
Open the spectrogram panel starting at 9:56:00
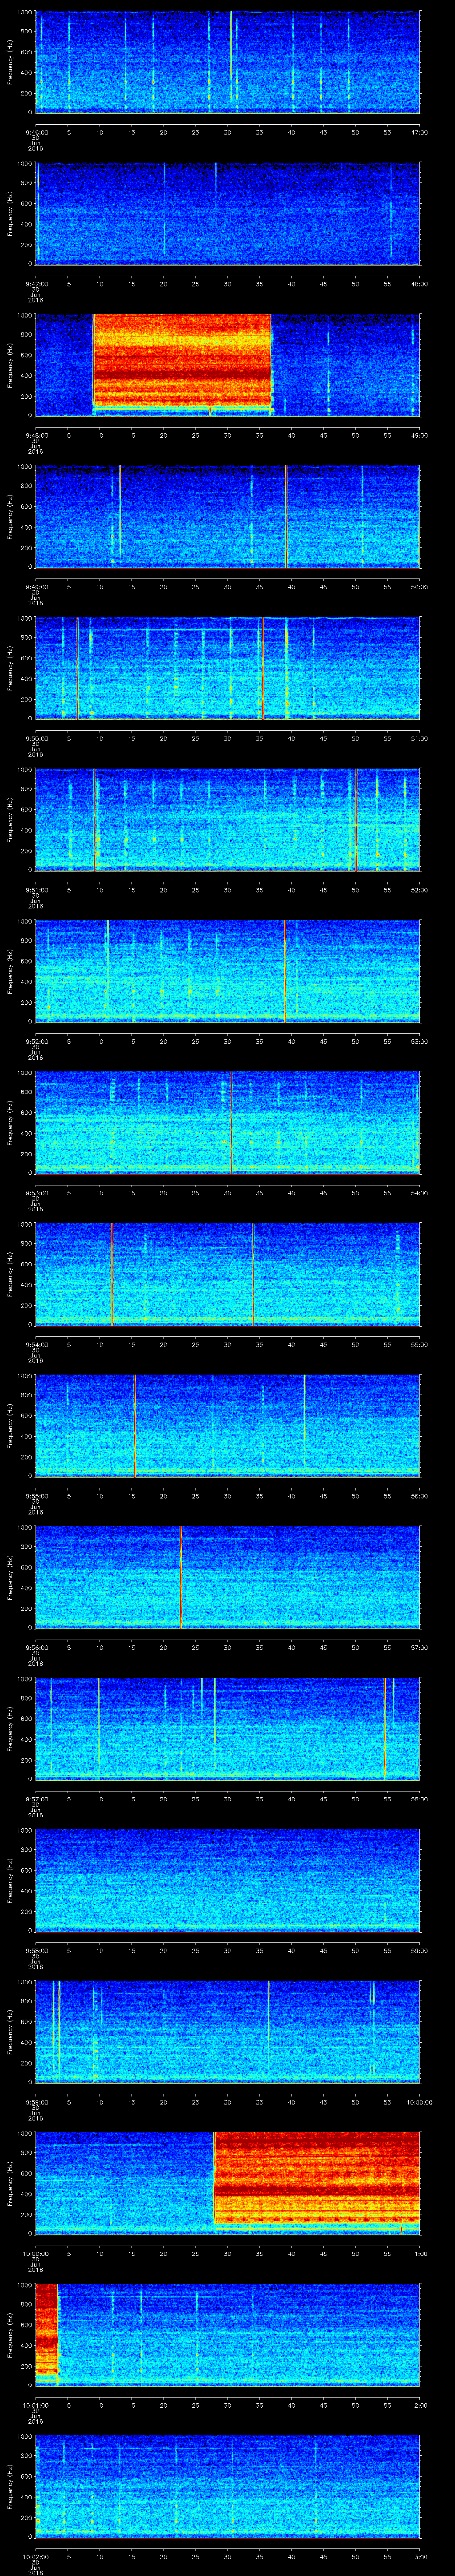228,1578
